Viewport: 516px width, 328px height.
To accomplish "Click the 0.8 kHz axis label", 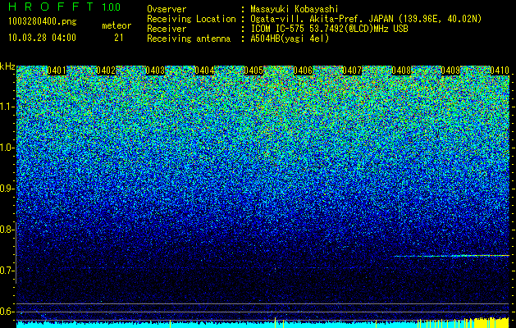I will [6, 230].
